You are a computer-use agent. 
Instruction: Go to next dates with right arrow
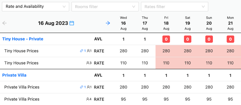coord(108,23)
